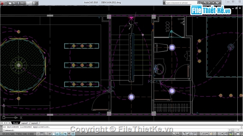Open a file with the Open folder icon
The image size is (243, 136).
pyautogui.click(x=14, y=3)
